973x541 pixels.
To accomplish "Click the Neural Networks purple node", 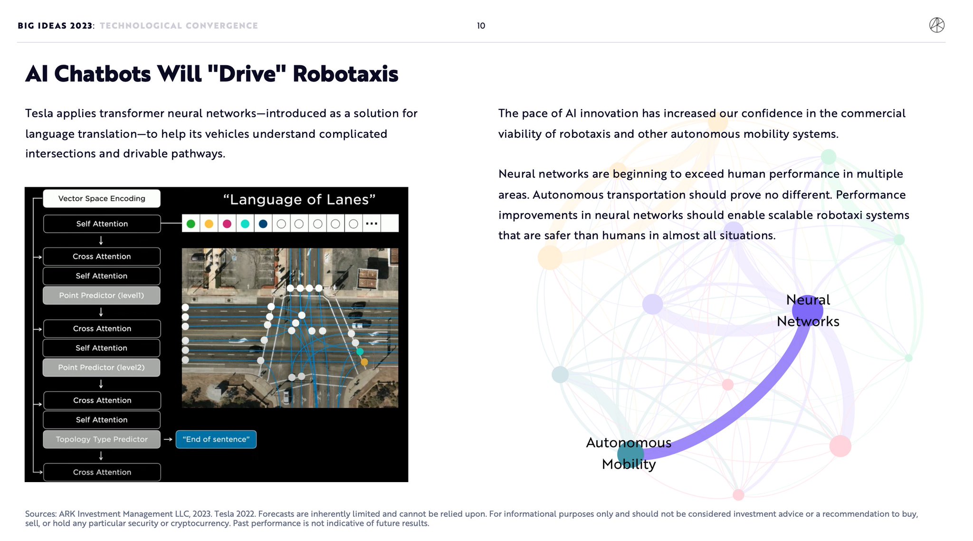I will 807,311.
